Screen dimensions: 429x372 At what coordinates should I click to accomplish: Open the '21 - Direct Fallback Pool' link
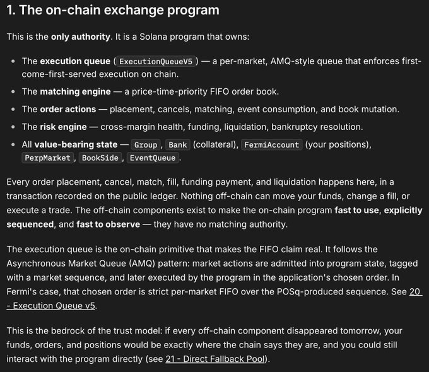215,359
